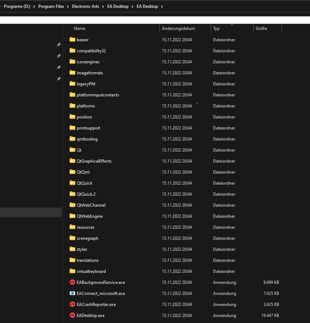Screen dimensions: 310x323
Task: Select the QtQuick folder icon
Action: (x=72, y=182)
